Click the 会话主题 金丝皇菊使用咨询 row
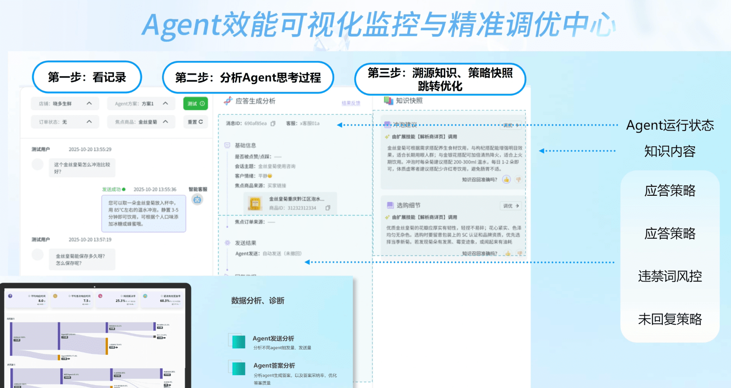Viewport: 731px width, 388px height. (x=265, y=166)
